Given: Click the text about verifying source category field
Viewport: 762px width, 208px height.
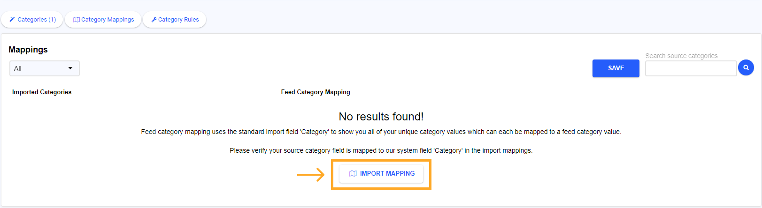Looking at the screenshot, I should pos(381,150).
